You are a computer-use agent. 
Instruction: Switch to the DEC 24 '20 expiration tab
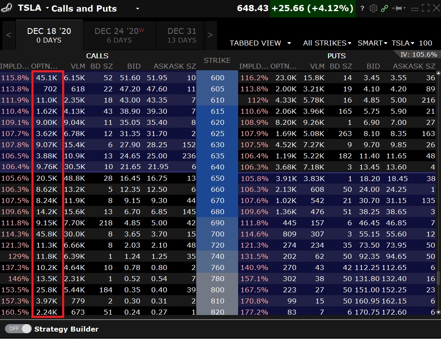[x=119, y=35]
